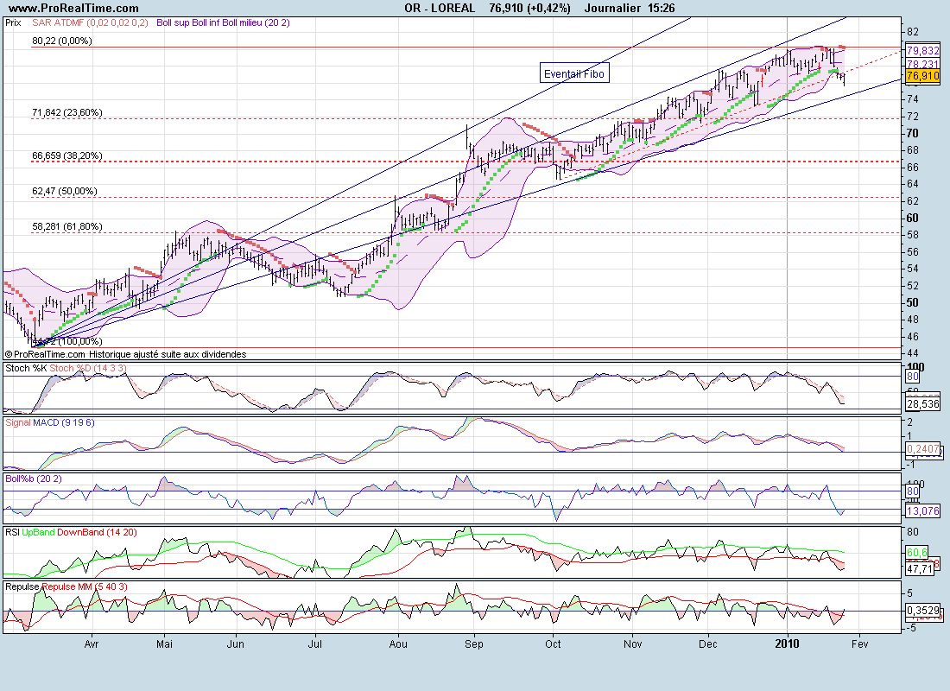Click the Boll sup Boll inf Boll milieu legend

coord(223,23)
